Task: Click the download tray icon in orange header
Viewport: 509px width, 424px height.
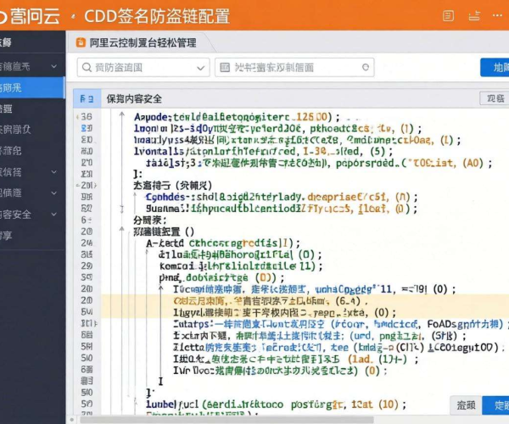Action: (x=474, y=15)
